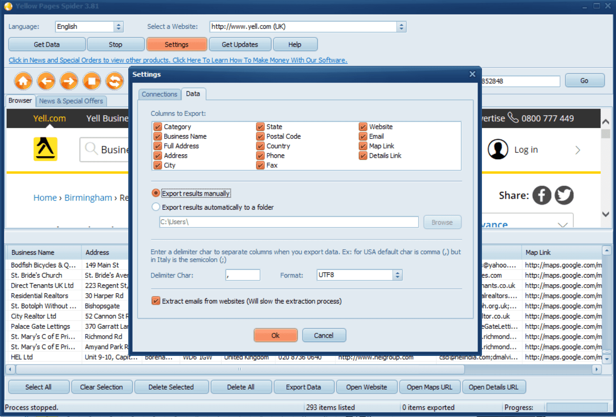Click the Go button next to address field
The width and height of the screenshot is (616, 417).
(x=584, y=80)
